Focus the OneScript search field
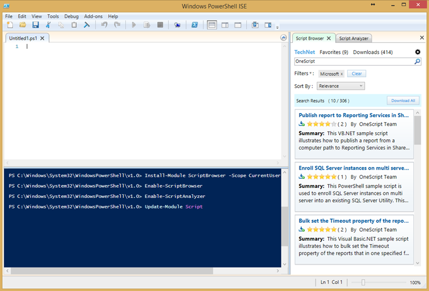 tap(354, 61)
